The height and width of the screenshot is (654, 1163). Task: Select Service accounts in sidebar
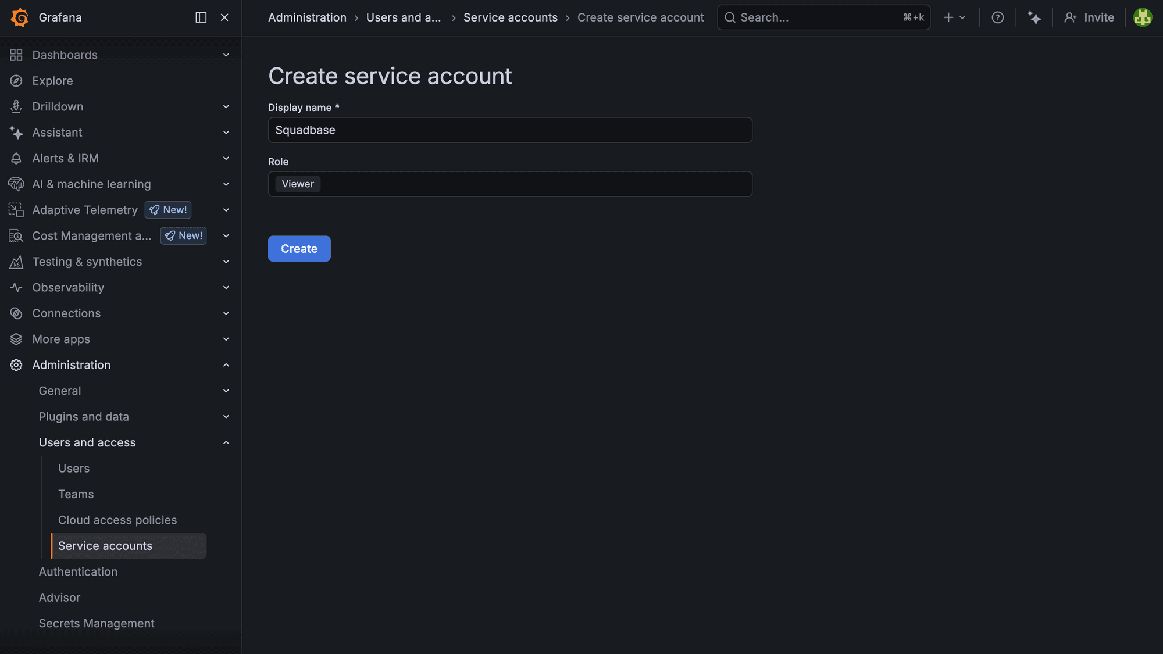tap(129, 546)
